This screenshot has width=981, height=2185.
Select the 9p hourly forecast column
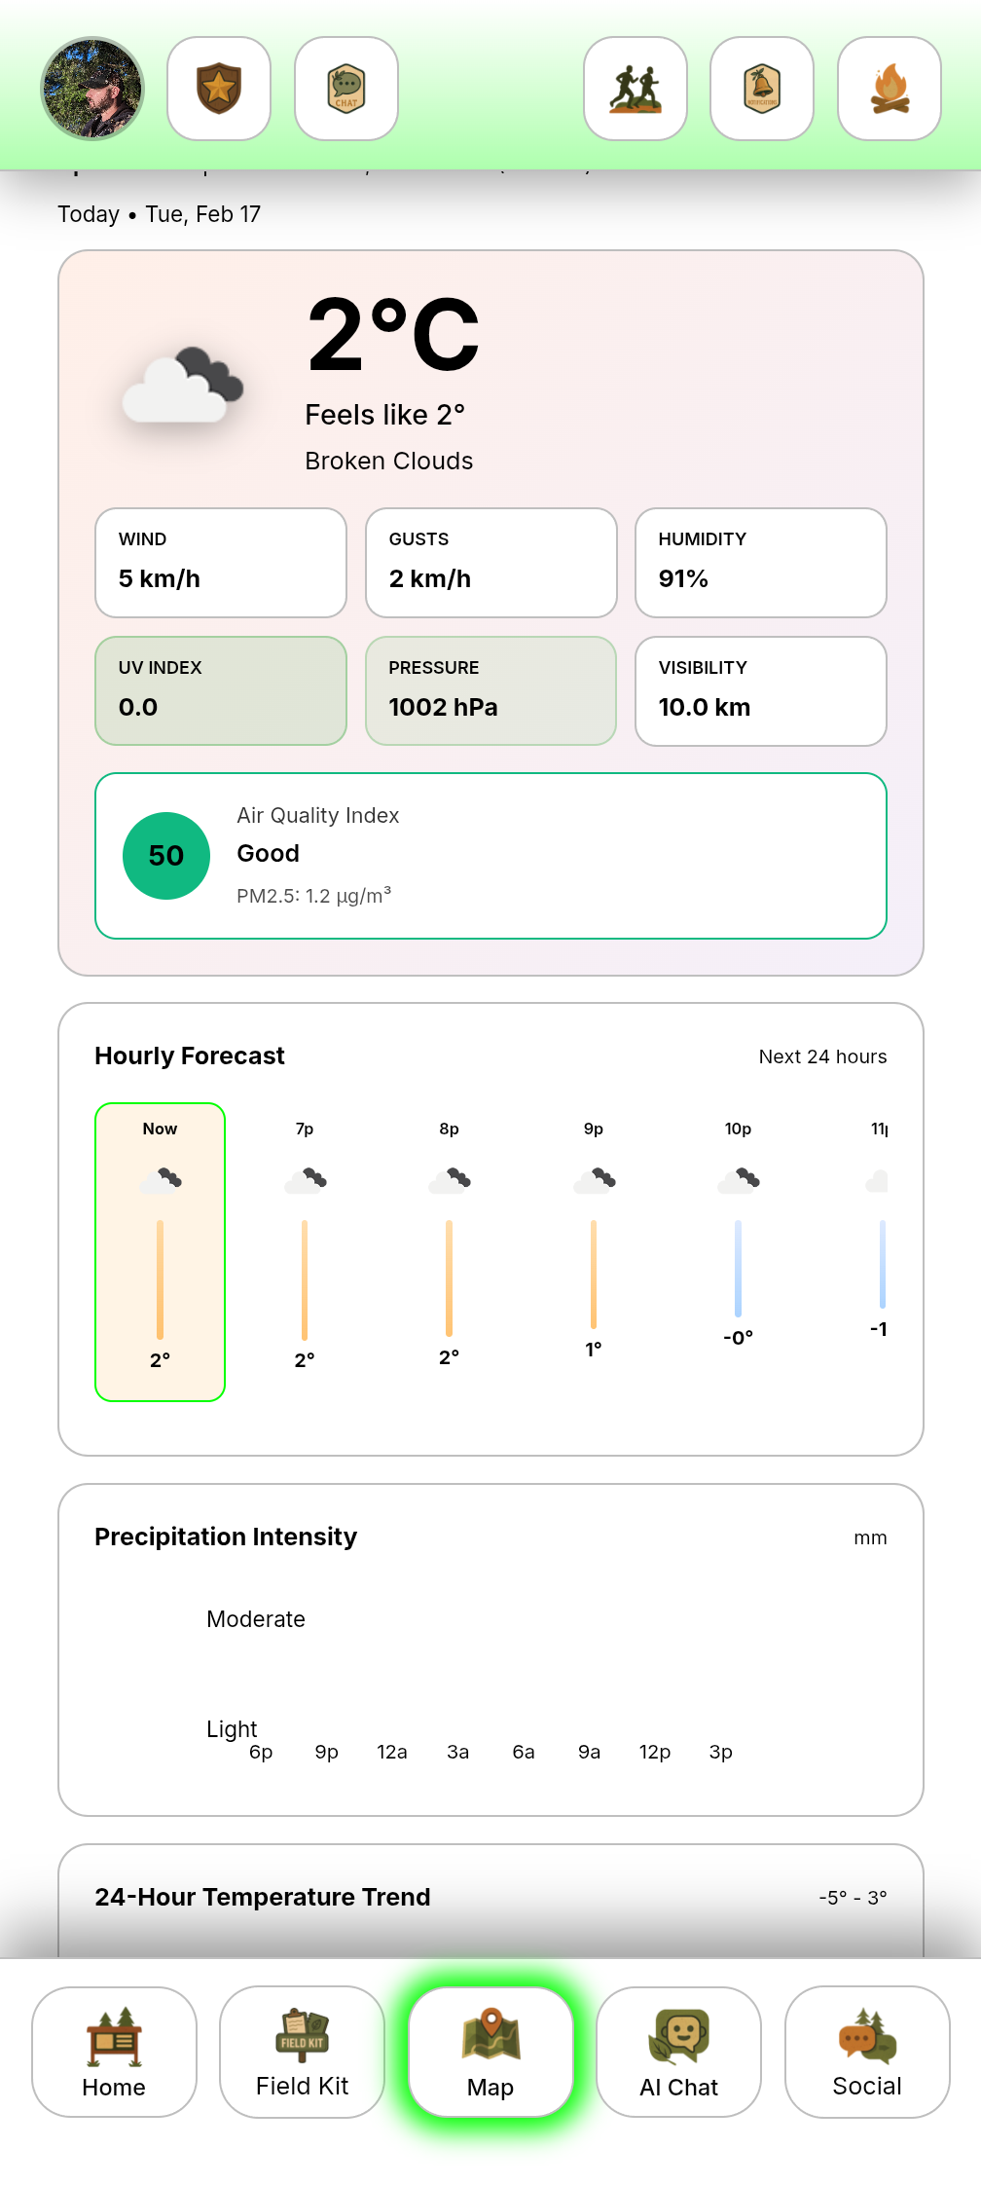point(594,1251)
